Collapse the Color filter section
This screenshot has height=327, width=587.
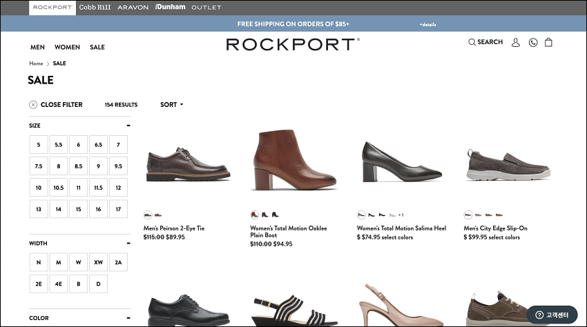pyautogui.click(x=128, y=318)
